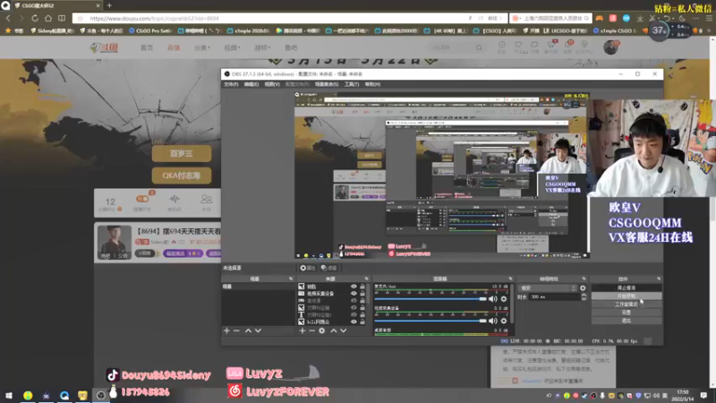Open settings gear for the first mixer channel

click(504, 299)
